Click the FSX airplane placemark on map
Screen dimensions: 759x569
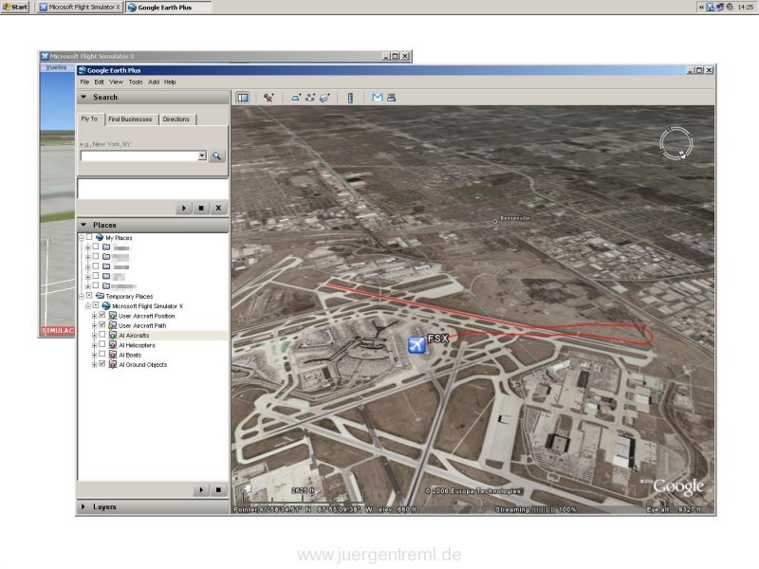click(x=417, y=345)
